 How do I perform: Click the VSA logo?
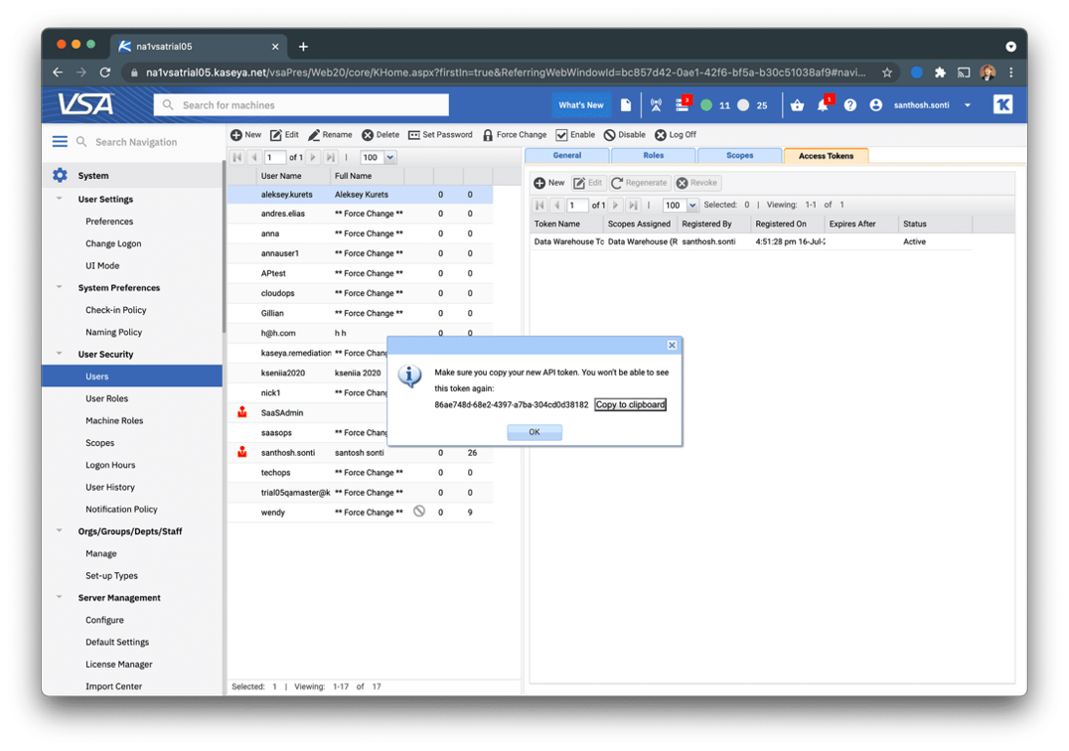85,104
